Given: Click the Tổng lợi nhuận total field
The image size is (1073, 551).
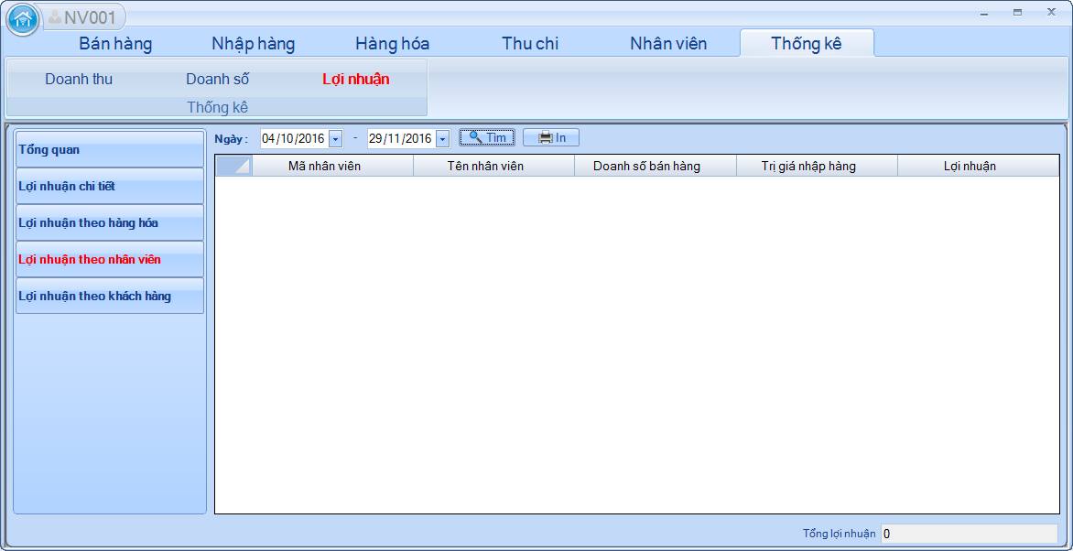Looking at the screenshot, I should (x=969, y=534).
